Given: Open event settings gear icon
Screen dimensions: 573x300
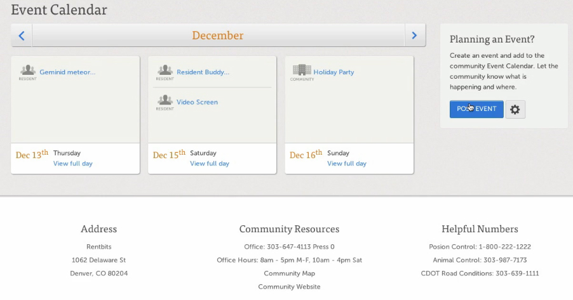Looking at the screenshot, I should pyautogui.click(x=515, y=109).
